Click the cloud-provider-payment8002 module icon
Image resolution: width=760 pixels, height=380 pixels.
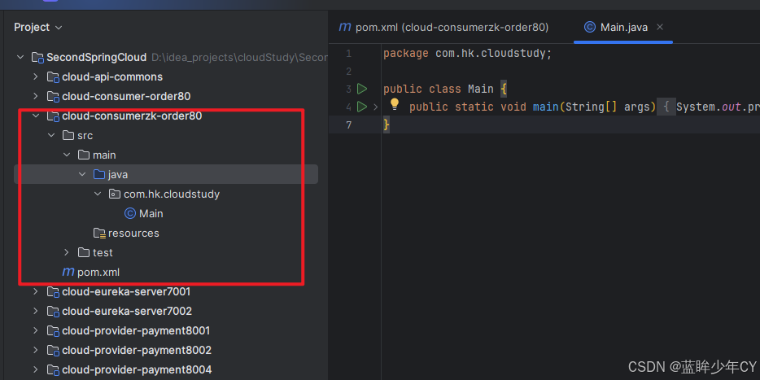pyautogui.click(x=53, y=351)
